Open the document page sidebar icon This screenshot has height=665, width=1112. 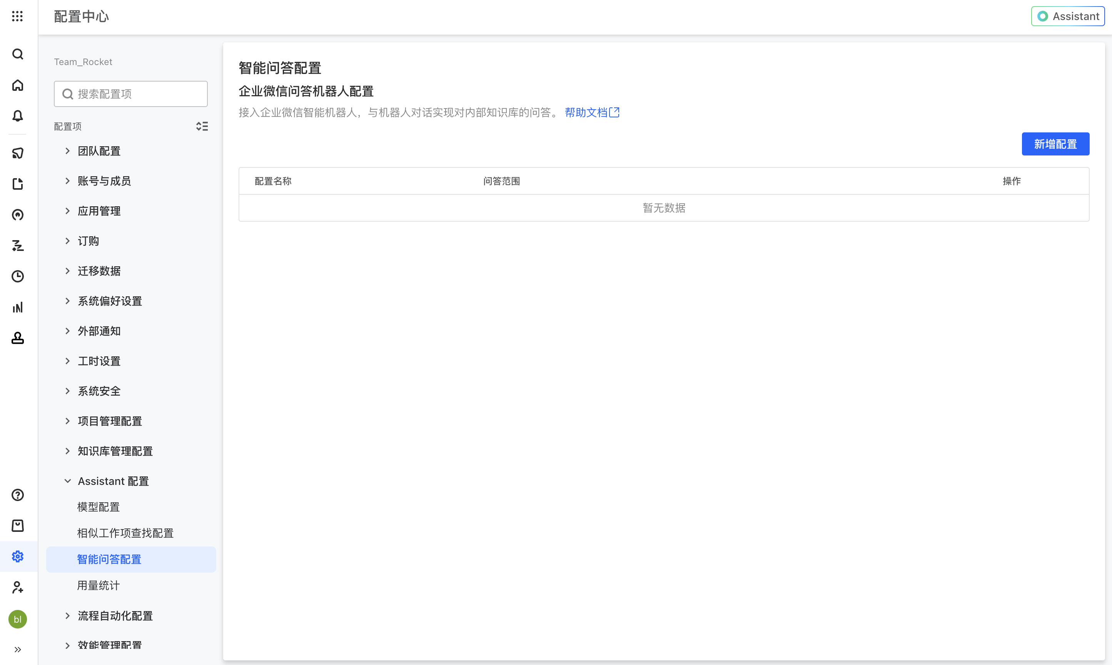[x=17, y=184]
